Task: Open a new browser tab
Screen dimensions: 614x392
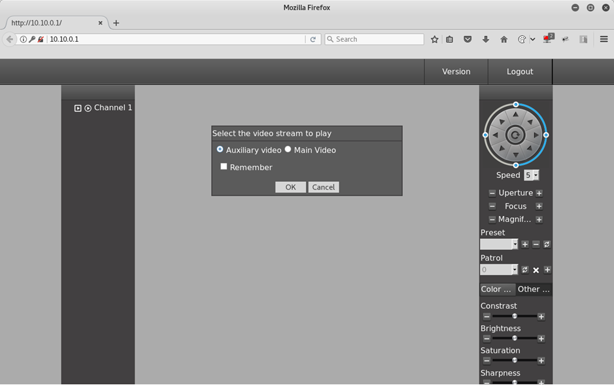Action: 116,23
